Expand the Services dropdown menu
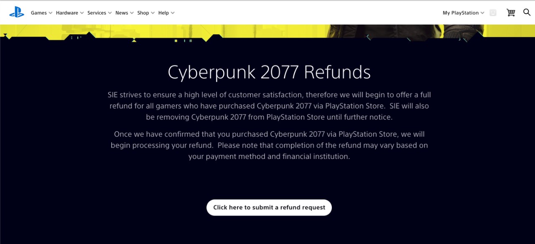 click(x=99, y=13)
